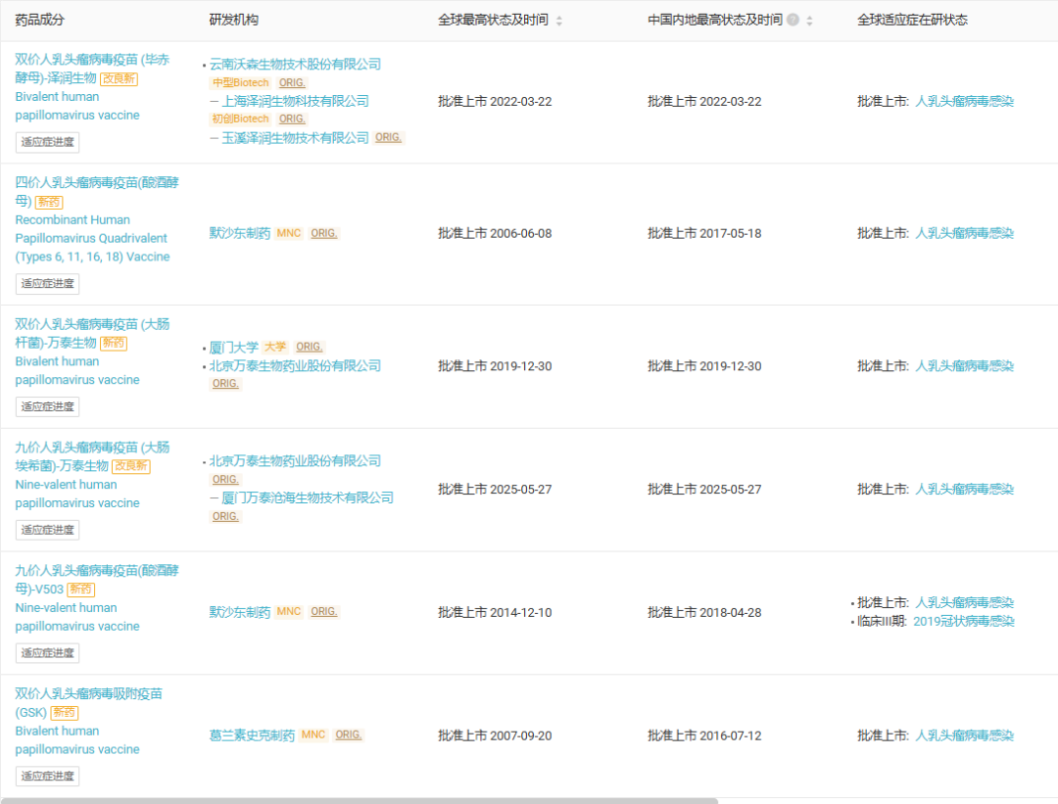The width and height of the screenshot is (1058, 804).
Task: Click the 全球适应症在研状态 column header
Action: pyautogui.click(x=912, y=21)
